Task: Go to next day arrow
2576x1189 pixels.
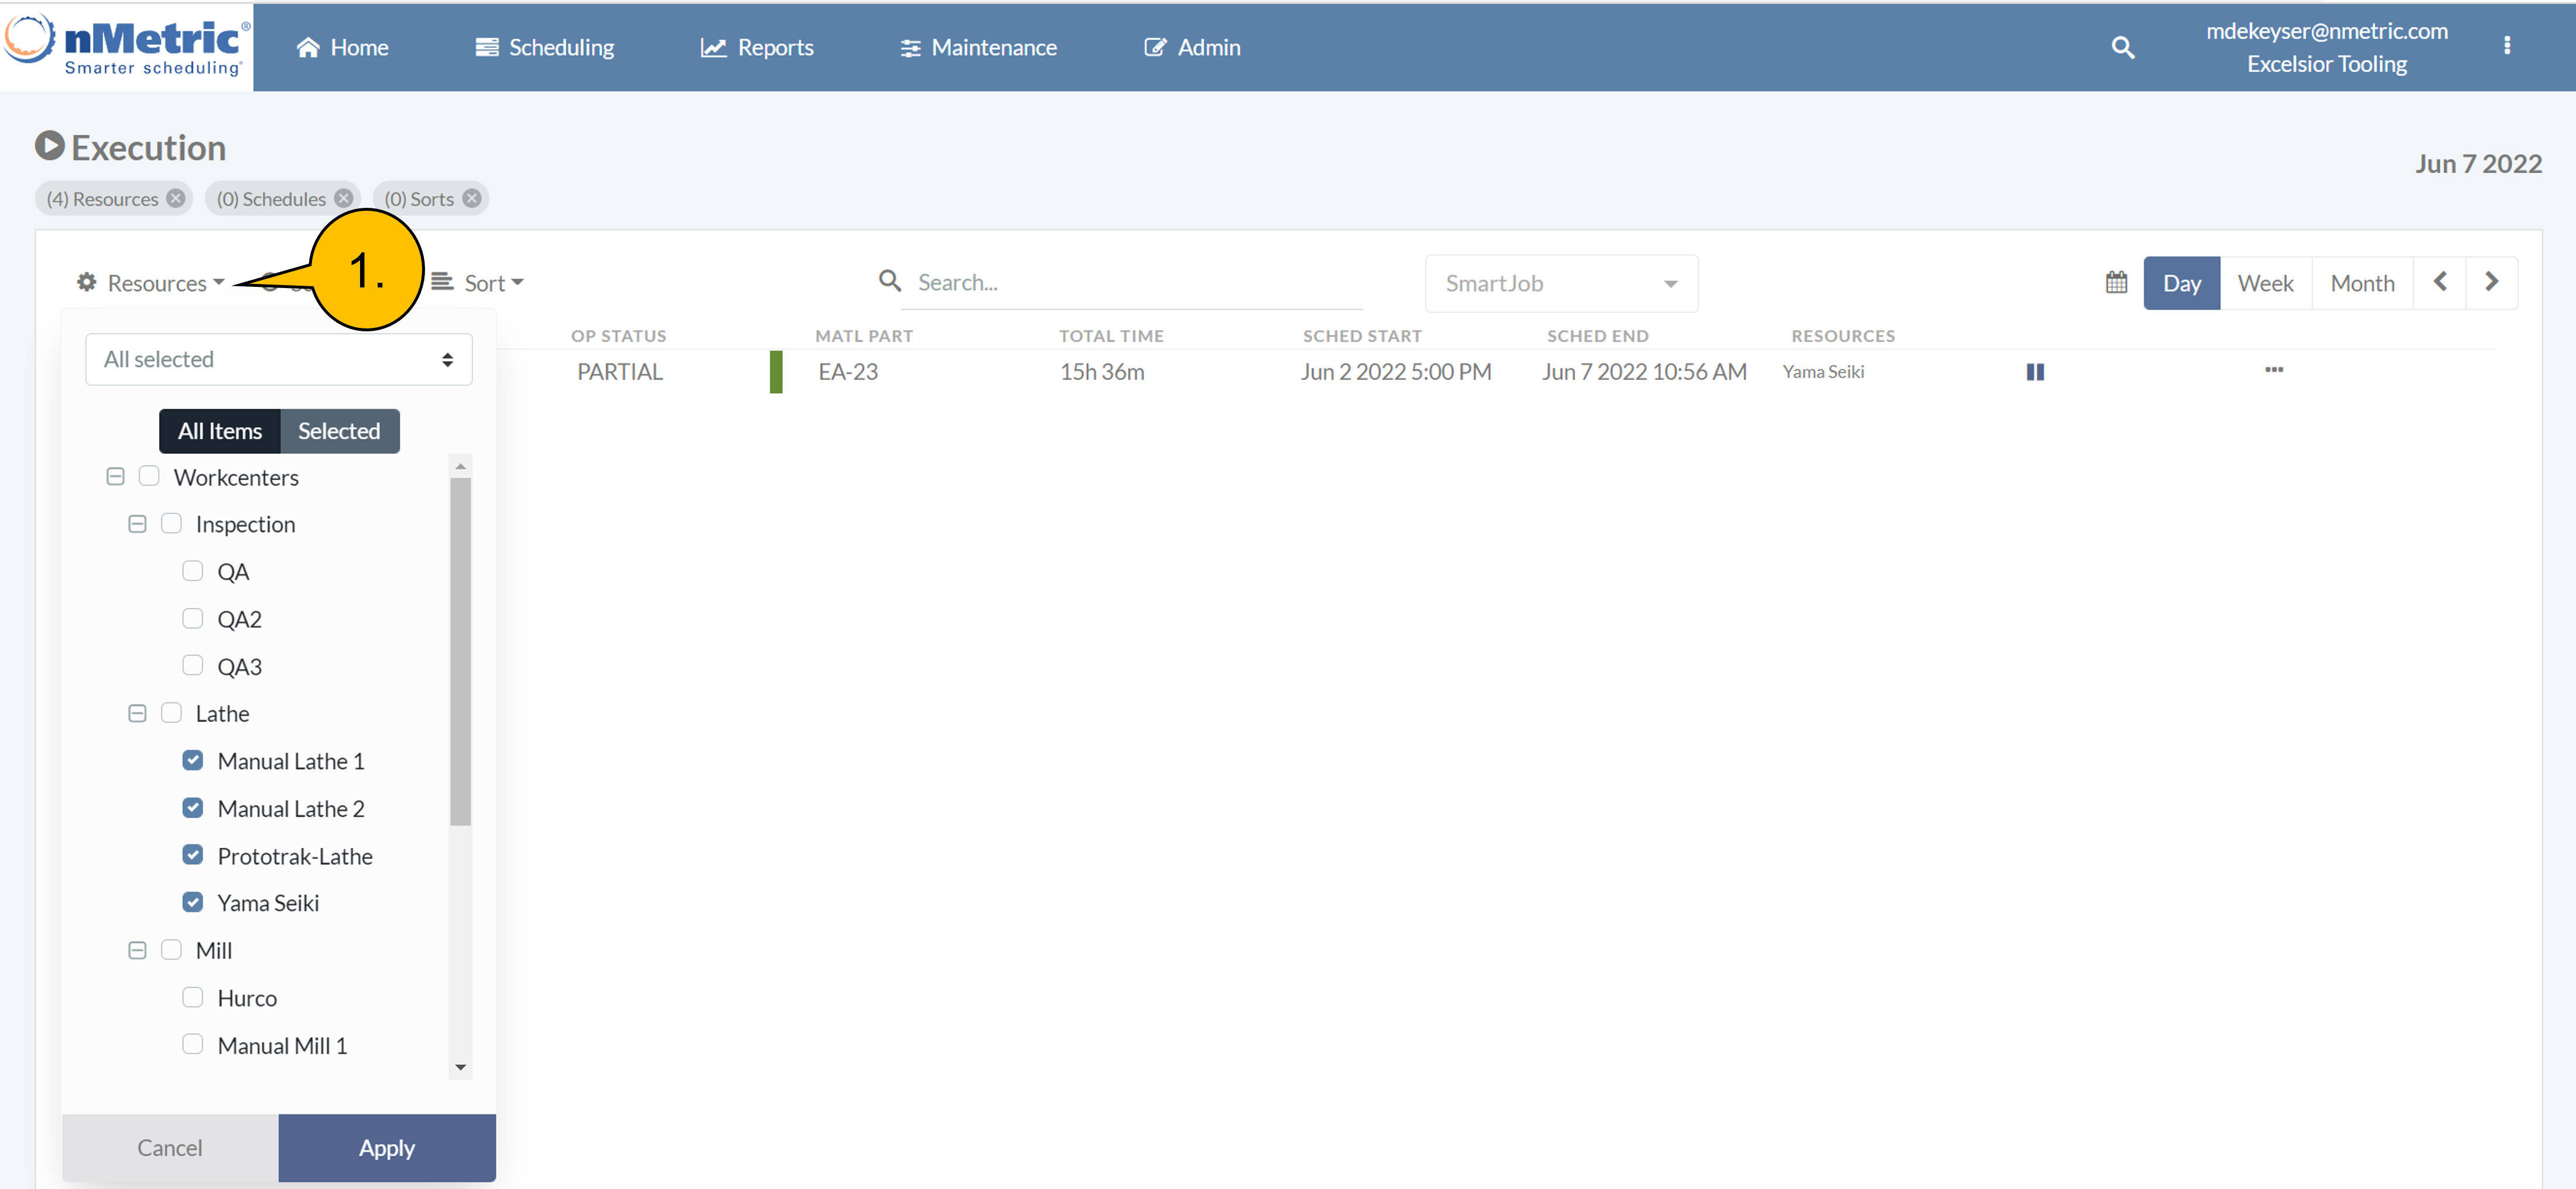Action: (2491, 283)
